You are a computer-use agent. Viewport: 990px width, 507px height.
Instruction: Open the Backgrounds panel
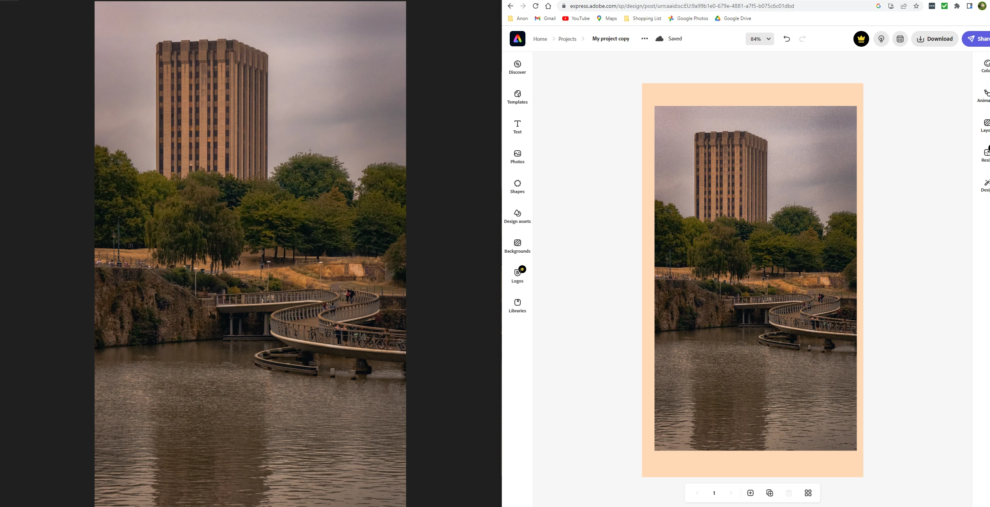[x=517, y=246]
